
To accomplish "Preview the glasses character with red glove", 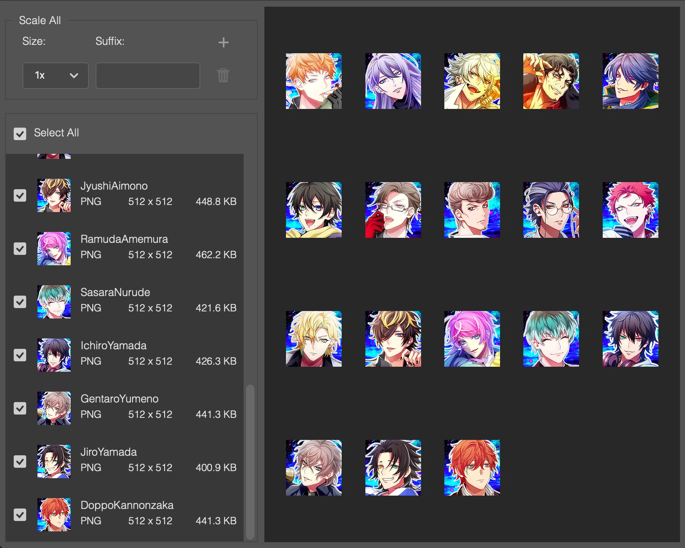I will click(x=393, y=210).
